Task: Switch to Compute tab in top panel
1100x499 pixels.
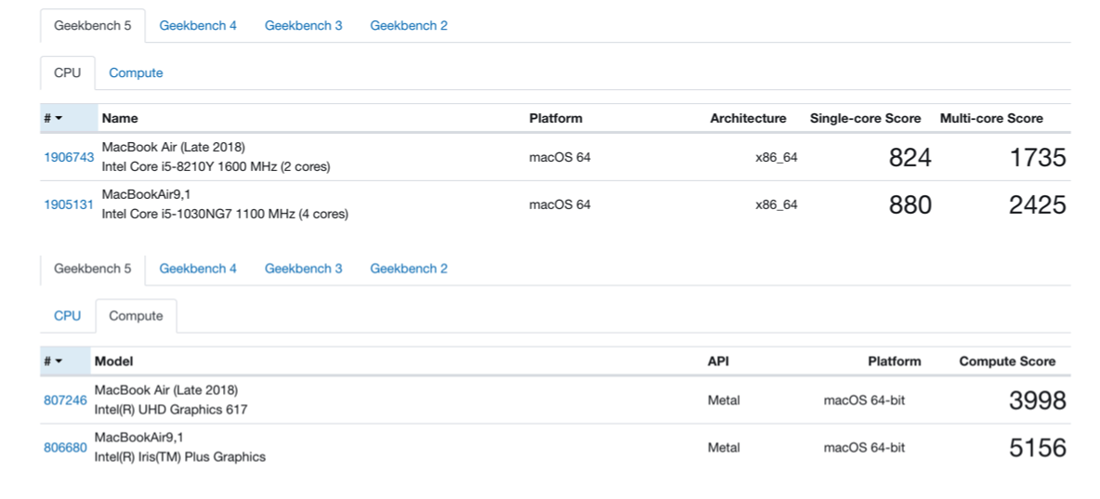Action: point(136,73)
